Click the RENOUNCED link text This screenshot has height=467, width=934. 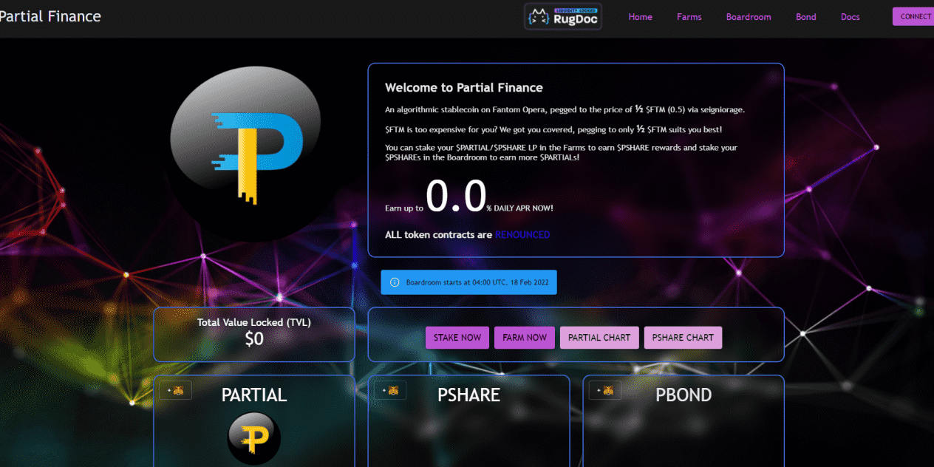[522, 235]
